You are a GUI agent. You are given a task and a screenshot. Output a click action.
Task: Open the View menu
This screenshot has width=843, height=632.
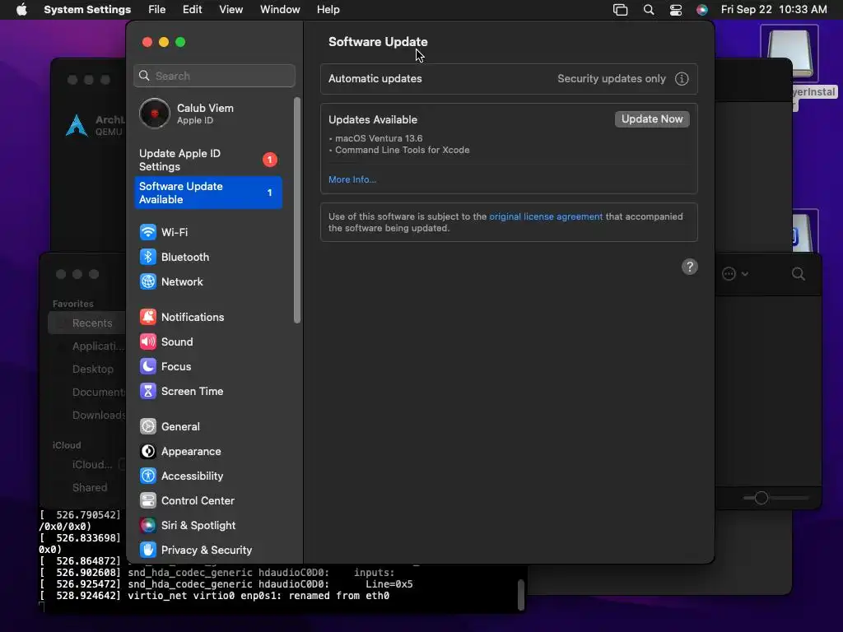[231, 10]
